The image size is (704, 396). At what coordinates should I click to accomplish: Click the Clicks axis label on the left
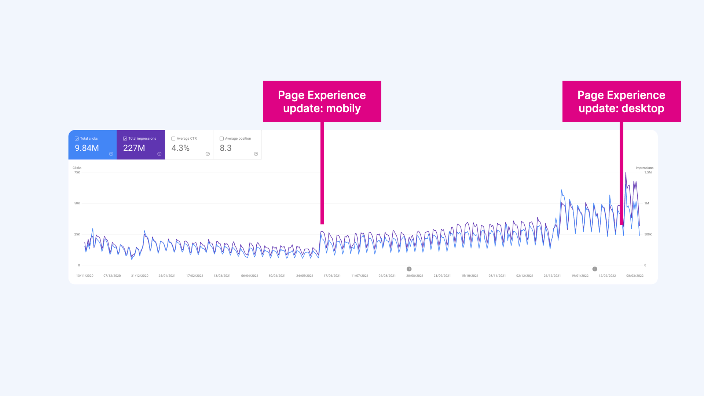pos(77,168)
